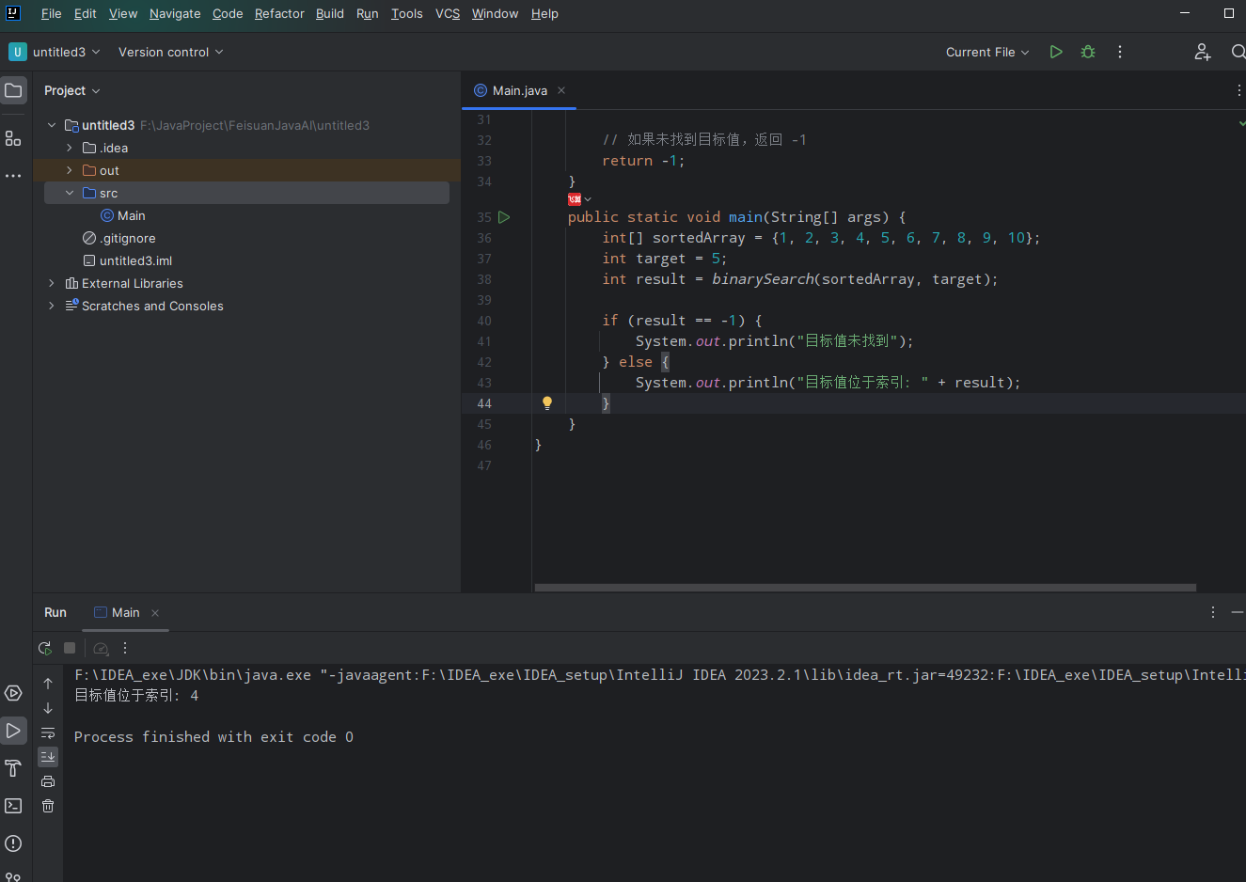Toggle Soft-Wrap in the console
Viewport: 1246px width, 882px height.
click(48, 732)
